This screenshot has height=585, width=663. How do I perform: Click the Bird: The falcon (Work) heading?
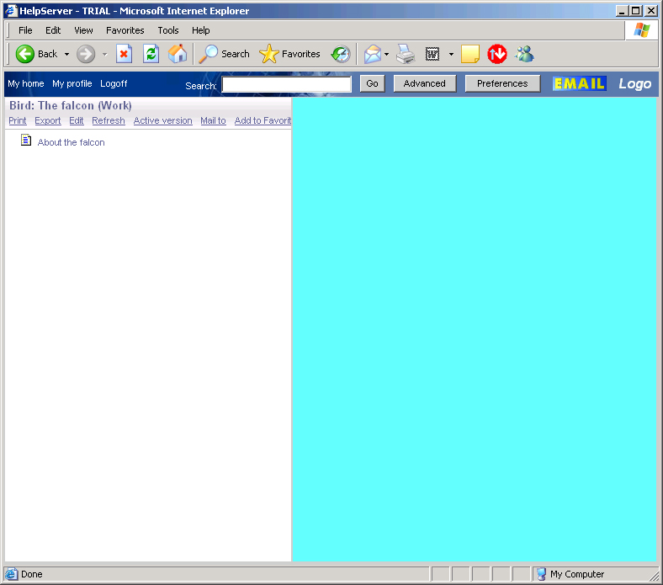tap(71, 106)
